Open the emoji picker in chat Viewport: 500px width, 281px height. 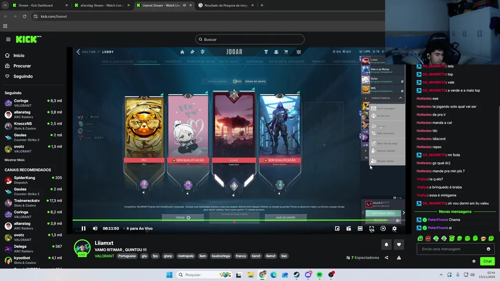[488, 249]
